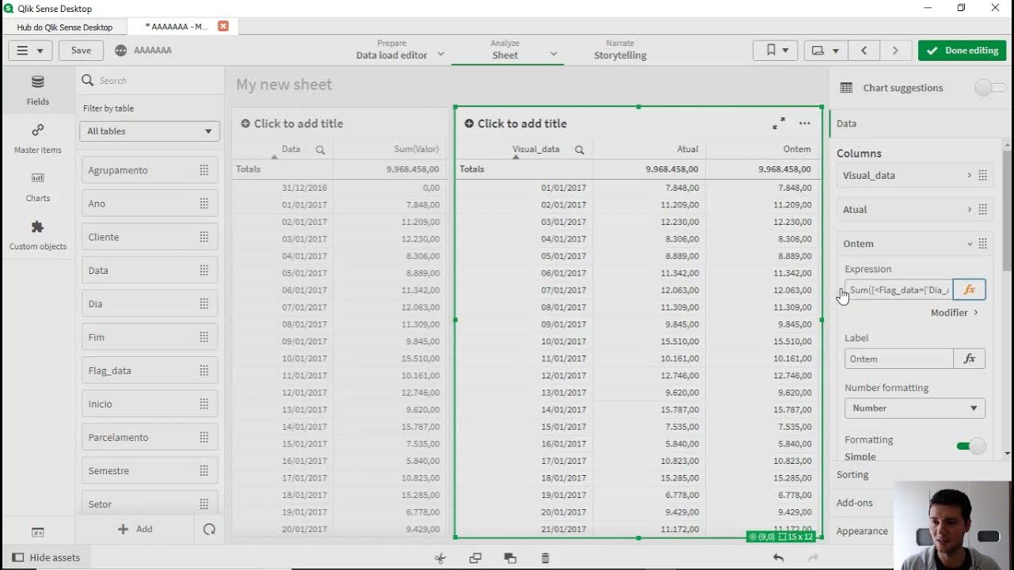Open the Custom objects panel

click(37, 235)
